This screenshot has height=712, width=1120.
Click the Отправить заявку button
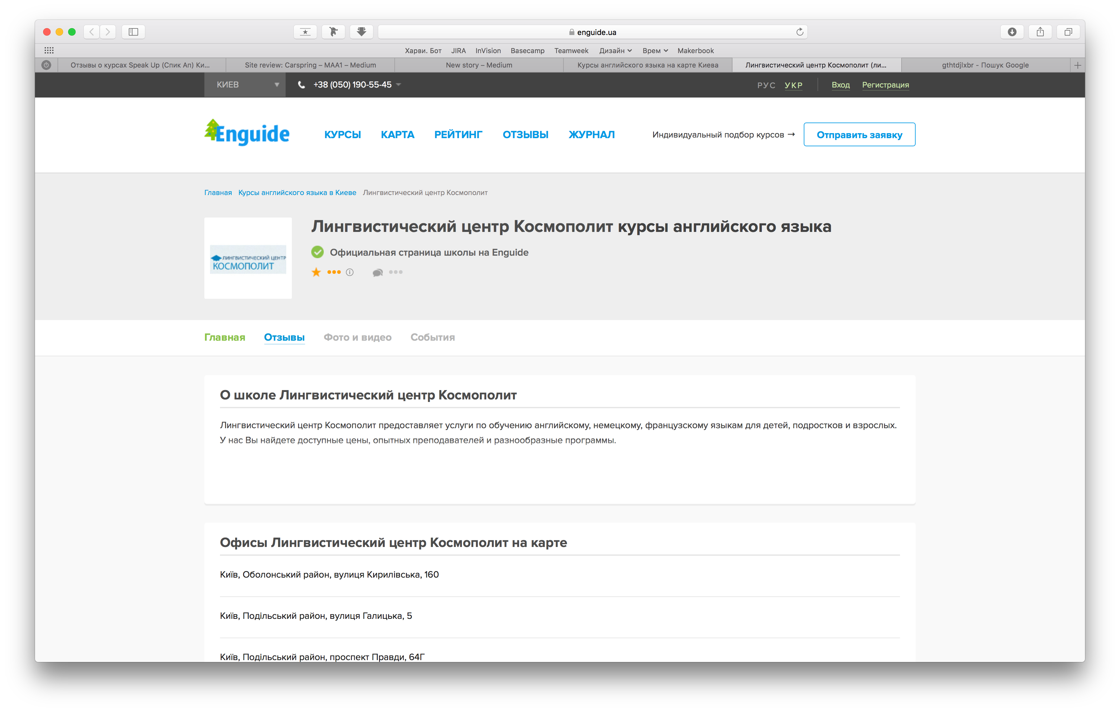click(x=859, y=135)
